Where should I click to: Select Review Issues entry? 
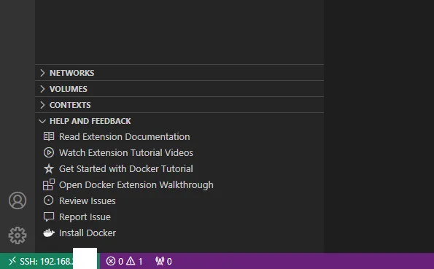[x=88, y=201]
